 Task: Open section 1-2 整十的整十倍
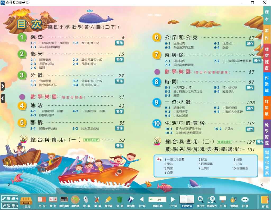tap(86, 43)
